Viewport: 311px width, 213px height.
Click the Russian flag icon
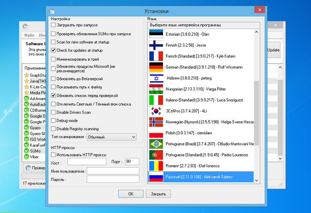tap(156, 177)
